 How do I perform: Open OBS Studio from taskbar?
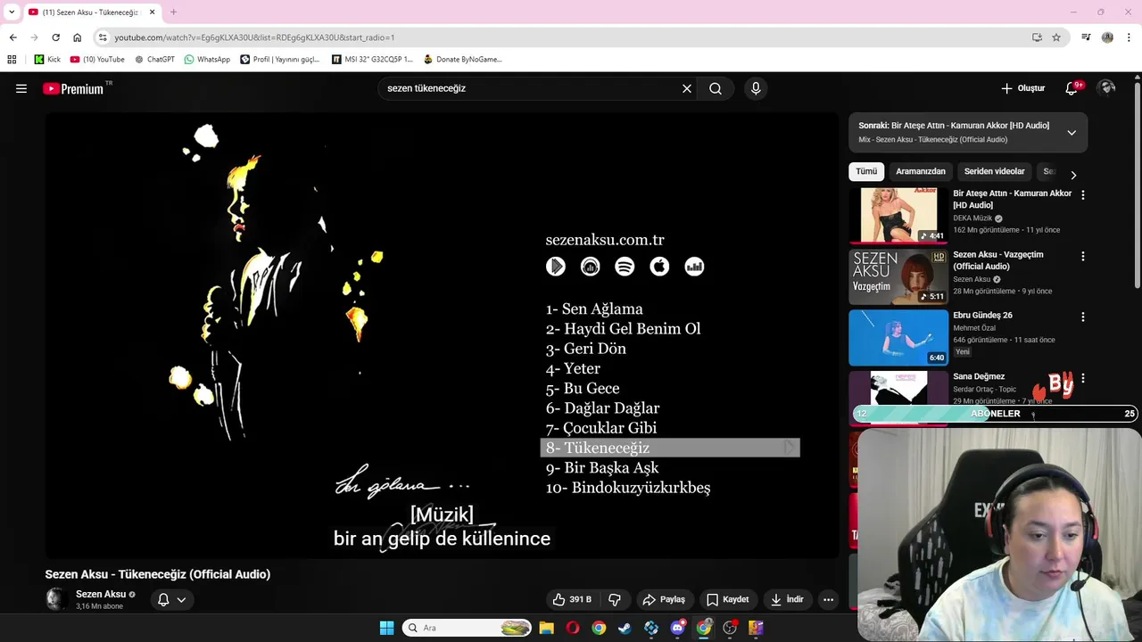730,628
